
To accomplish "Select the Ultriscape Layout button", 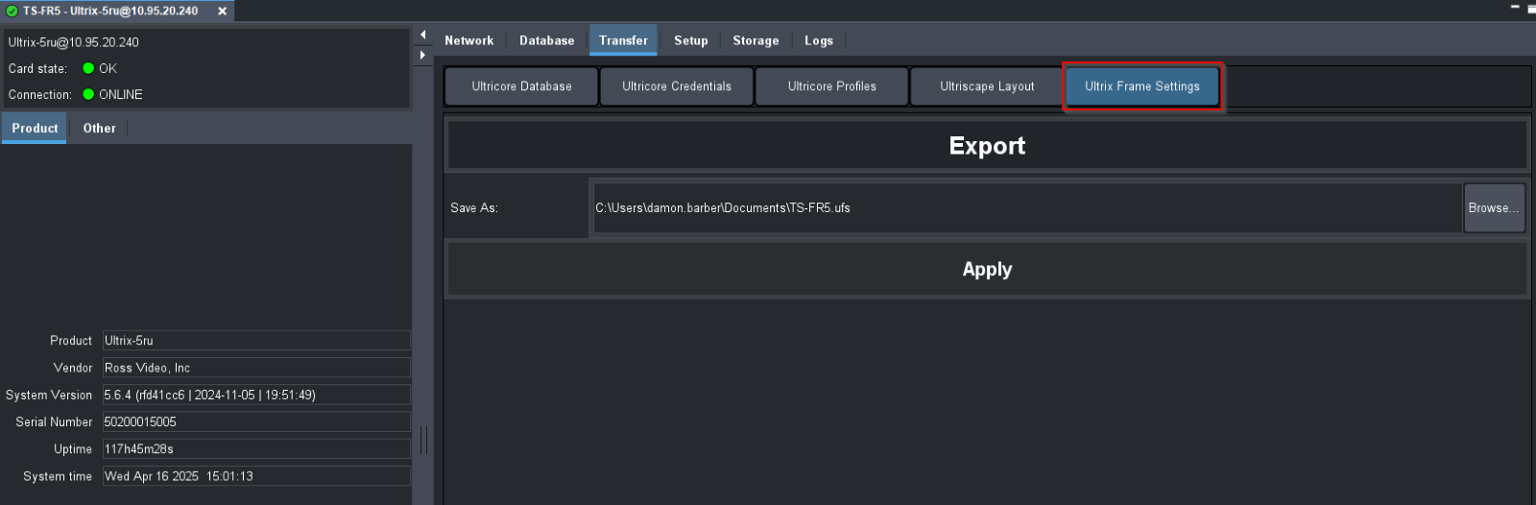I will click(x=987, y=86).
